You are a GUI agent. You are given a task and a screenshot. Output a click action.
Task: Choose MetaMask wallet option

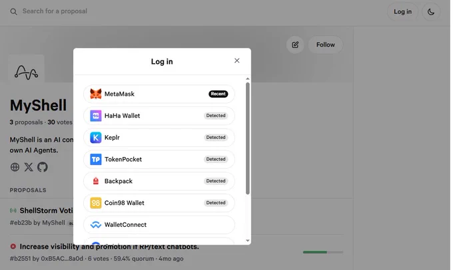coord(159,94)
